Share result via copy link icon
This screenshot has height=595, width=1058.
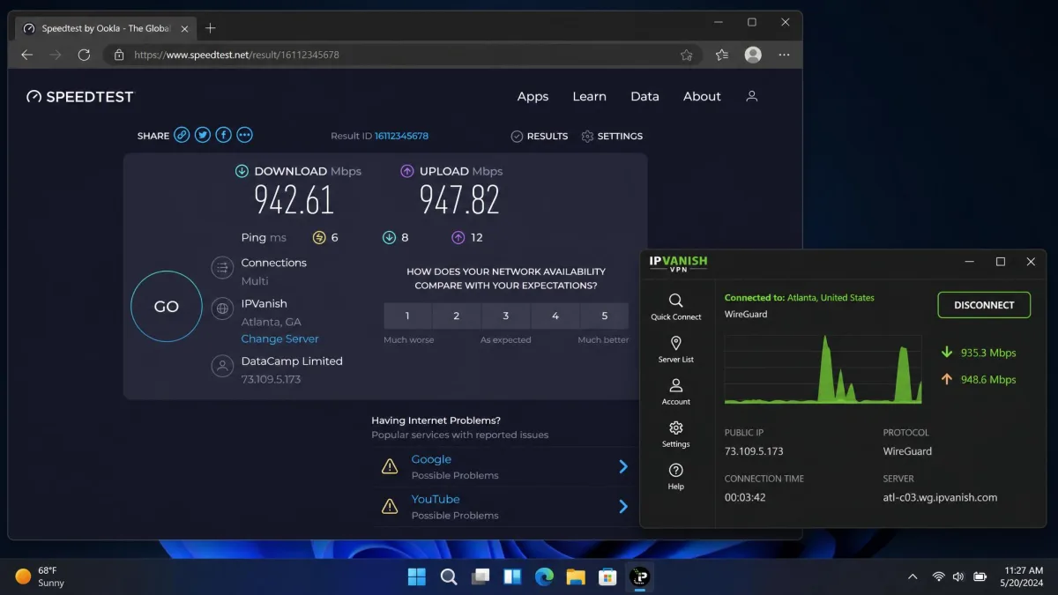182,135
